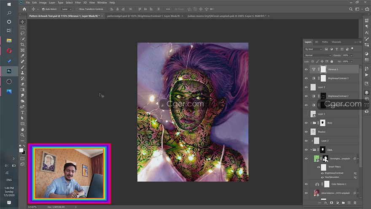Click the workspace switcher button
This screenshot has width=371, height=209.
click(x=357, y=9)
